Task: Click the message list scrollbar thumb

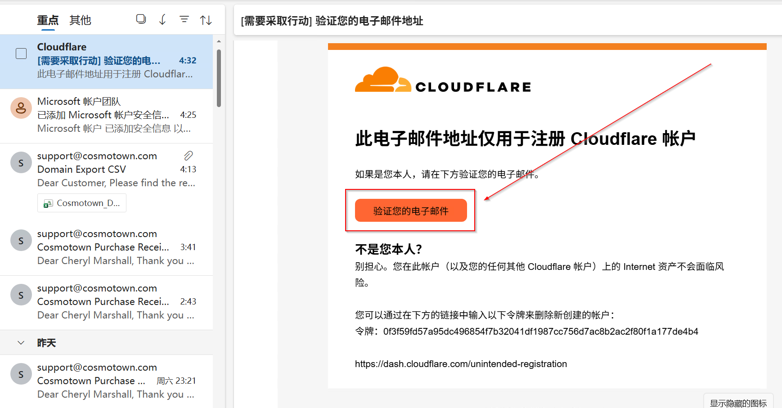Action: click(219, 78)
